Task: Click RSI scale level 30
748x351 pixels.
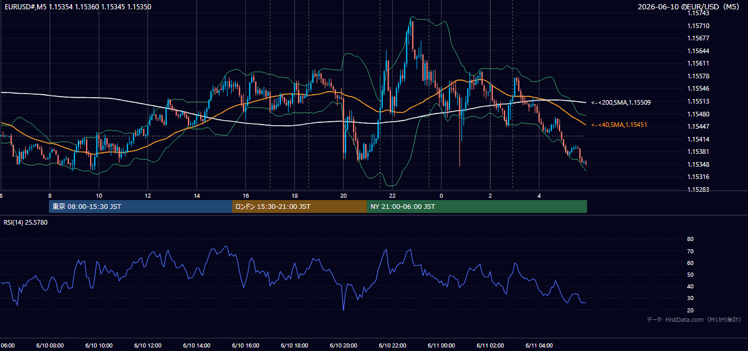Action: coord(690,298)
